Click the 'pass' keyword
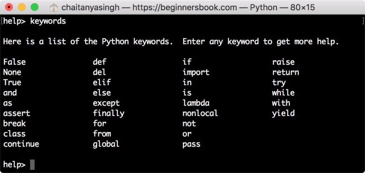365x173 pixels. click(191, 144)
